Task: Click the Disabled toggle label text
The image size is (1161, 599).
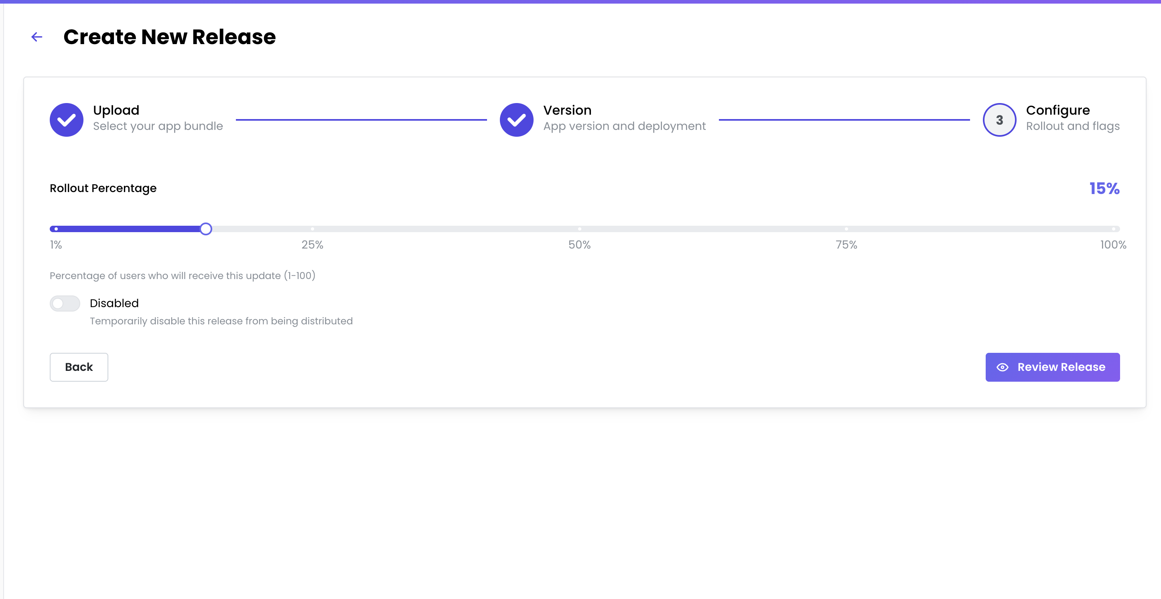Action: tap(114, 303)
